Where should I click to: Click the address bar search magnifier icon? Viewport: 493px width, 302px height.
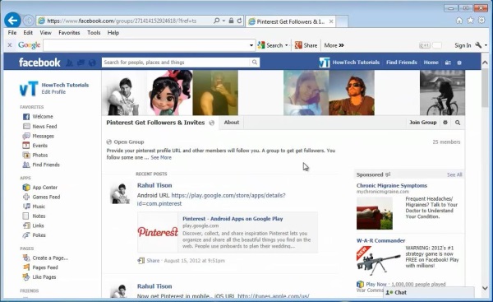pyautogui.click(x=217, y=21)
